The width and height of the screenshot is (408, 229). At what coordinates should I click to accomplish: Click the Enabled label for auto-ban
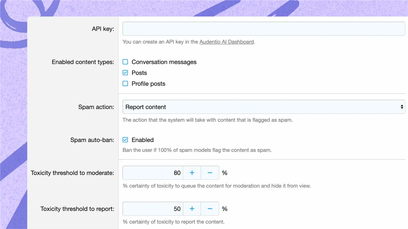pyautogui.click(x=143, y=140)
